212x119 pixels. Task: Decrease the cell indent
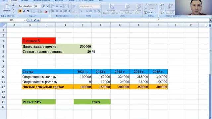65,11
